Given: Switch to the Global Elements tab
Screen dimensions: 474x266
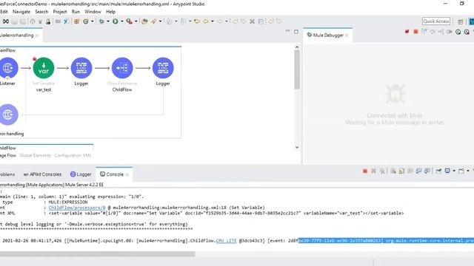Looking at the screenshot, I should click(x=35, y=155).
